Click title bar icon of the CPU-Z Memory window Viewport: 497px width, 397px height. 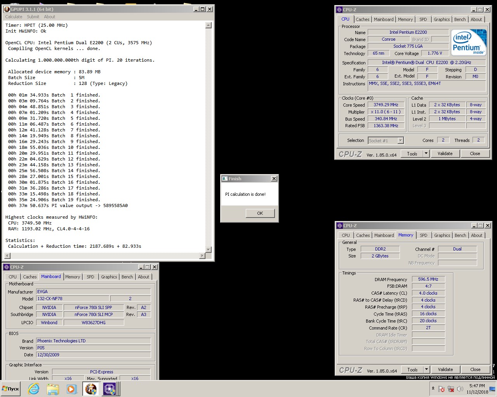(x=340, y=225)
